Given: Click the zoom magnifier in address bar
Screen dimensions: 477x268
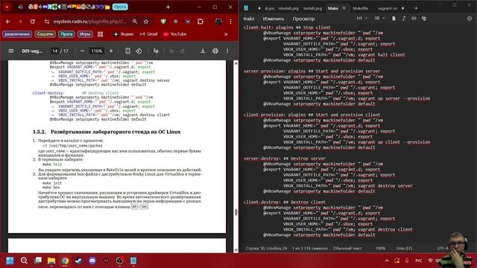Looking at the screenshot, I should (x=135, y=22).
